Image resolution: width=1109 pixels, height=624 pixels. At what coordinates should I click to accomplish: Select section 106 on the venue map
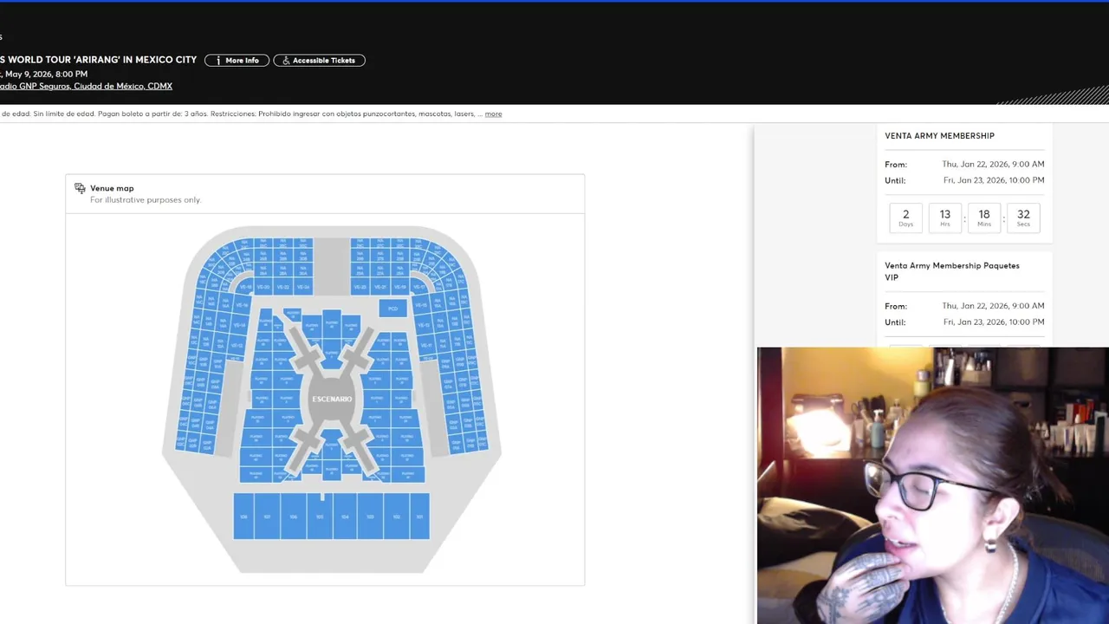tap(294, 516)
